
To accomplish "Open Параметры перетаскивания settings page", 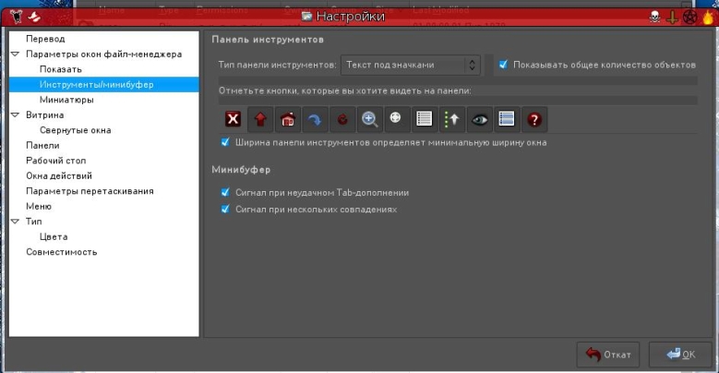I will pyautogui.click(x=90, y=191).
